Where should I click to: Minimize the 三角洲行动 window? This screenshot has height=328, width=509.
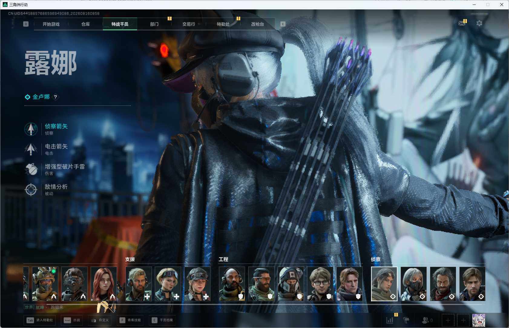point(474,5)
